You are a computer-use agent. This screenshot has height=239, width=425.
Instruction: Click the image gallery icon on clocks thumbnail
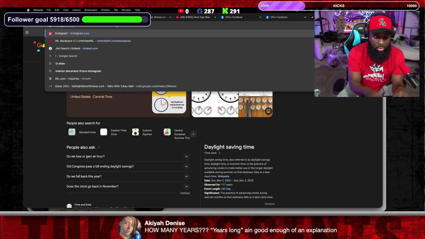[x=268, y=112]
